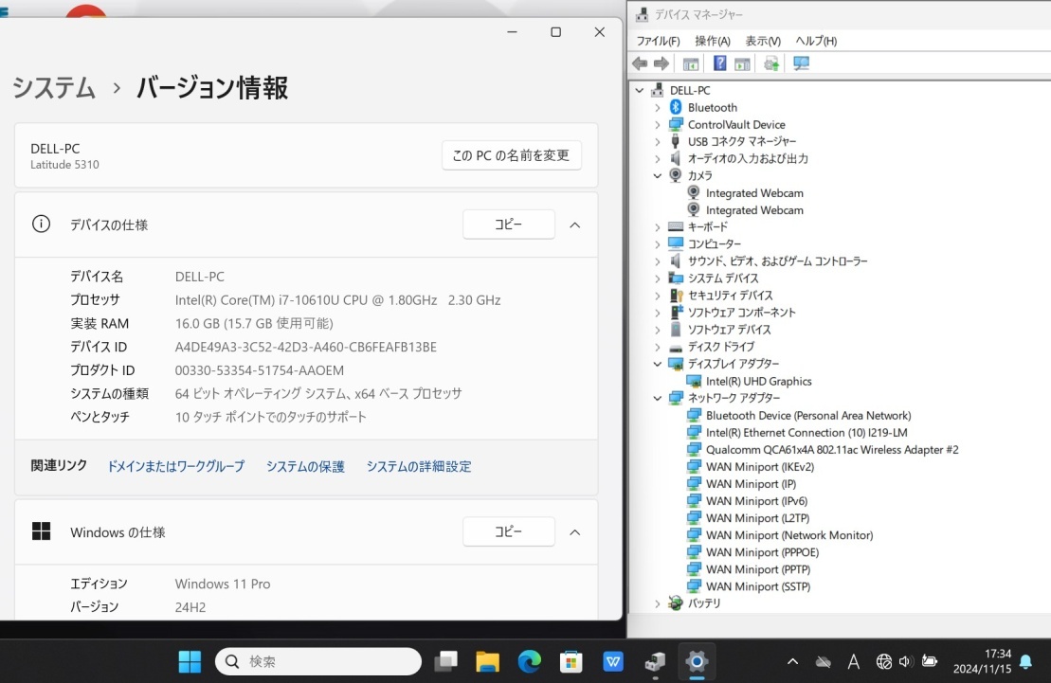Viewport: 1051px width, 683px height.
Task: Click the blue Help icon in Device Manager toolbar
Action: pyautogui.click(x=719, y=63)
